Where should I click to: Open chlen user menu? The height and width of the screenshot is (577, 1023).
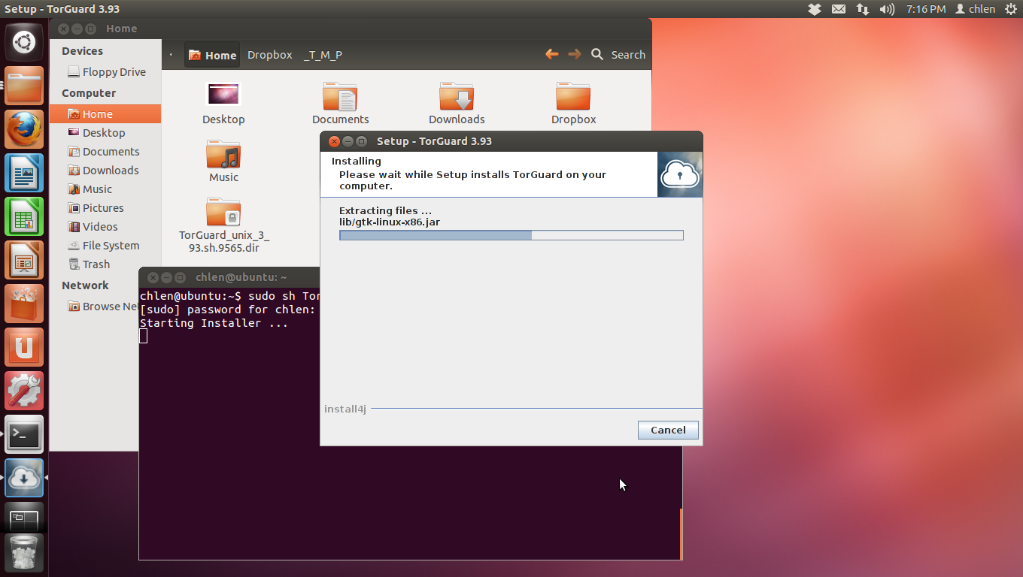pos(975,9)
